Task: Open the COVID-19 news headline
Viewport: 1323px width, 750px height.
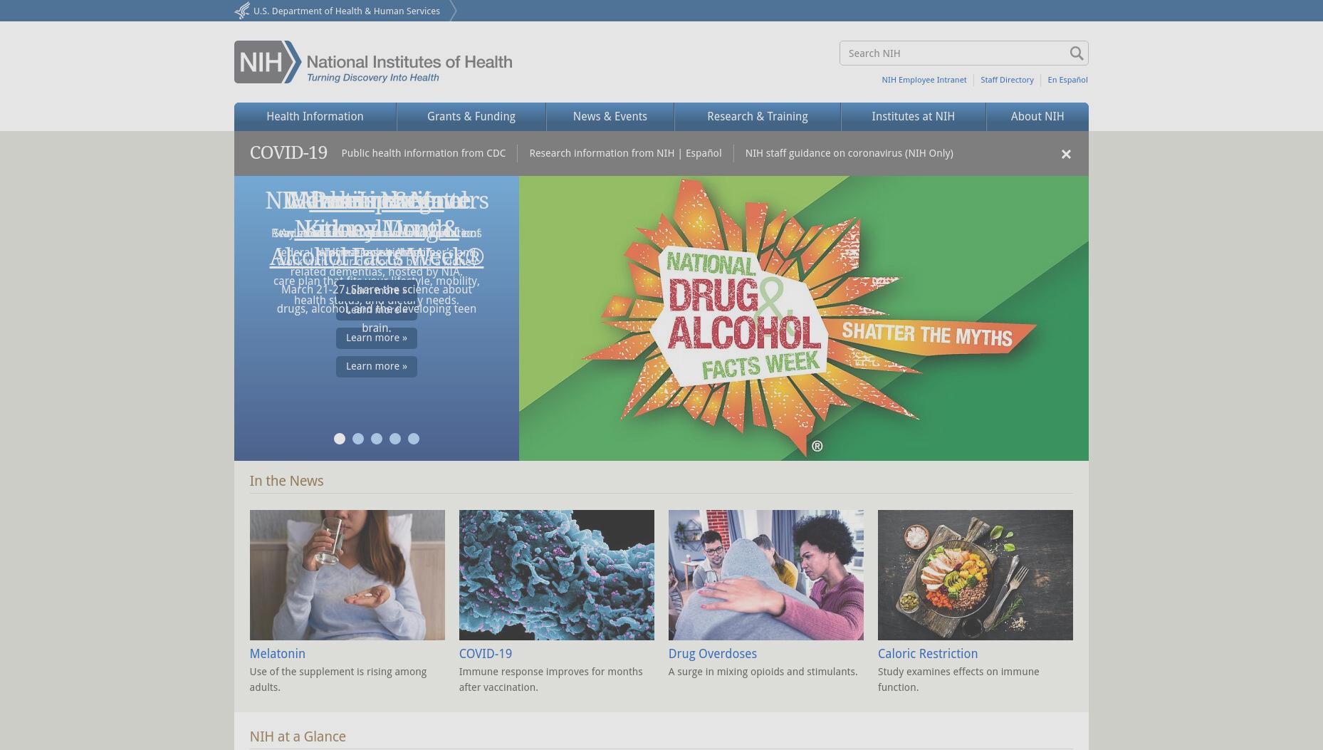Action: click(486, 654)
